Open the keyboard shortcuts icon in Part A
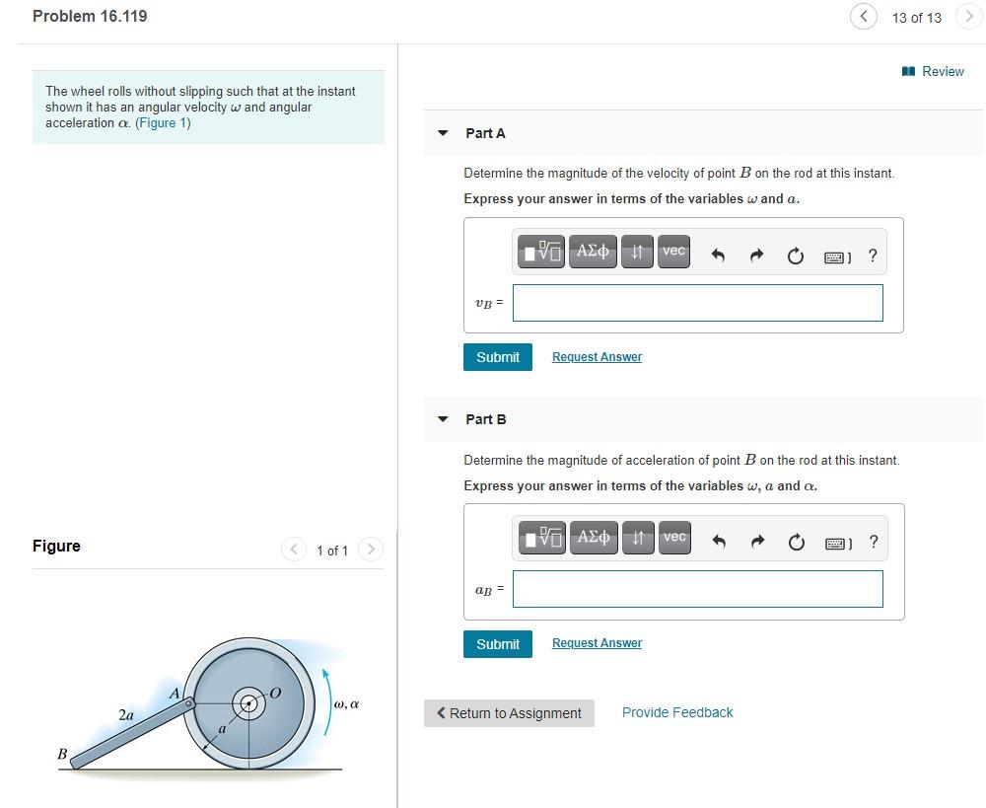The height and width of the screenshot is (808, 986). point(834,256)
